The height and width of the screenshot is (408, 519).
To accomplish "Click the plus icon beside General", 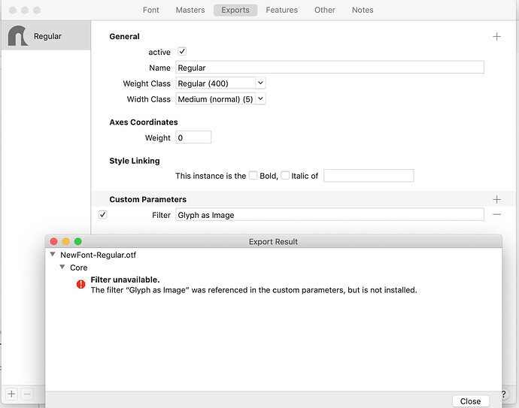I will click(x=496, y=36).
